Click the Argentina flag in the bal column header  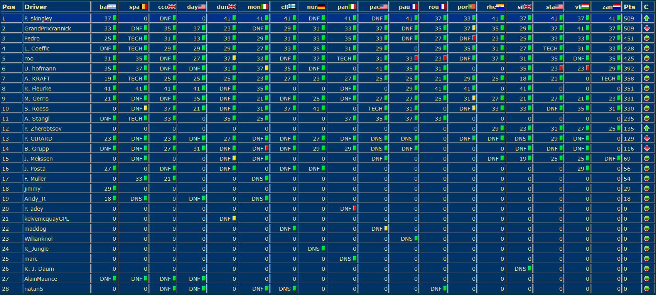pyautogui.click(x=112, y=7)
